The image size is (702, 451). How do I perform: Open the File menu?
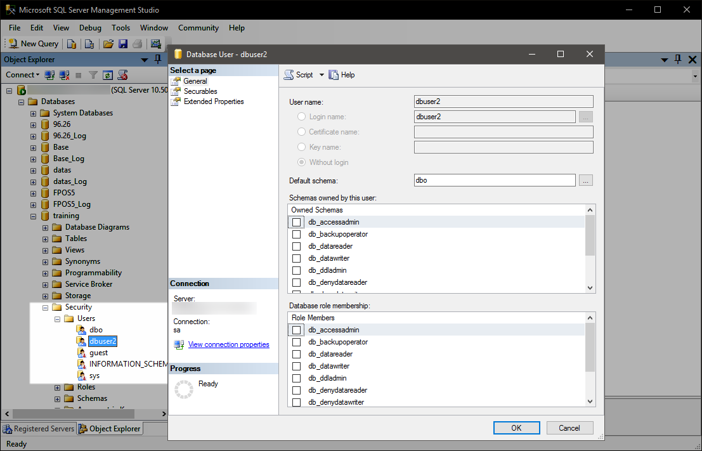15,28
